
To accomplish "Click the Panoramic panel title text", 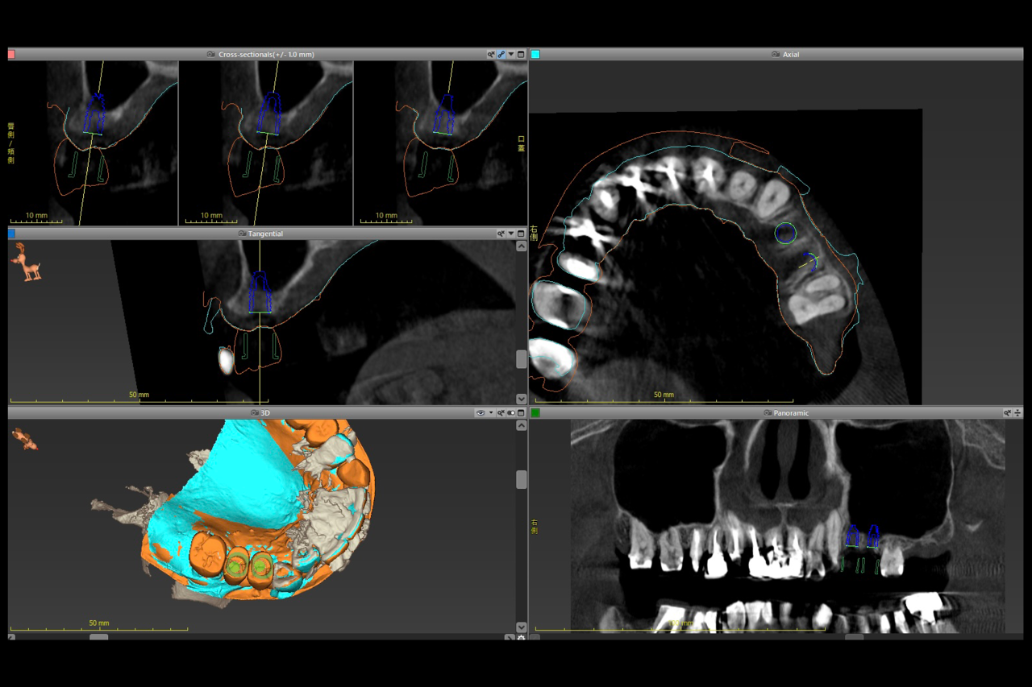I will coord(789,413).
